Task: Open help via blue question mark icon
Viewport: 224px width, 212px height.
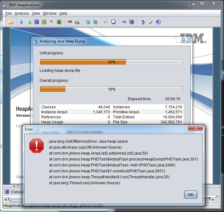Action: (x=158, y=22)
